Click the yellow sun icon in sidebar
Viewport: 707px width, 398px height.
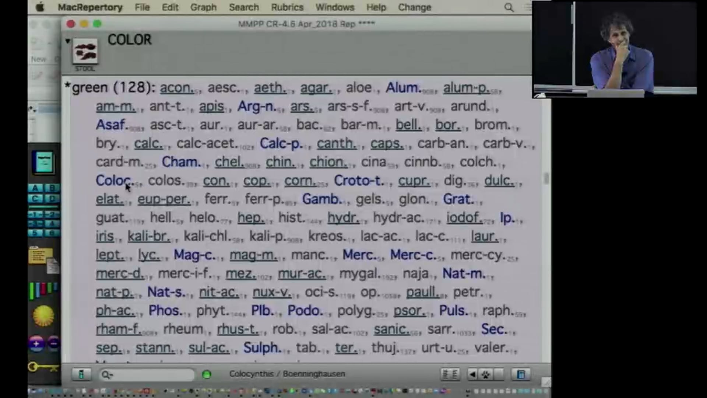point(43,315)
